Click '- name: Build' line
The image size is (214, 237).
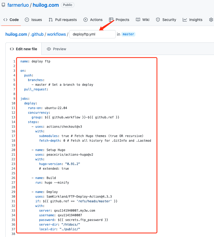pos(44,178)
